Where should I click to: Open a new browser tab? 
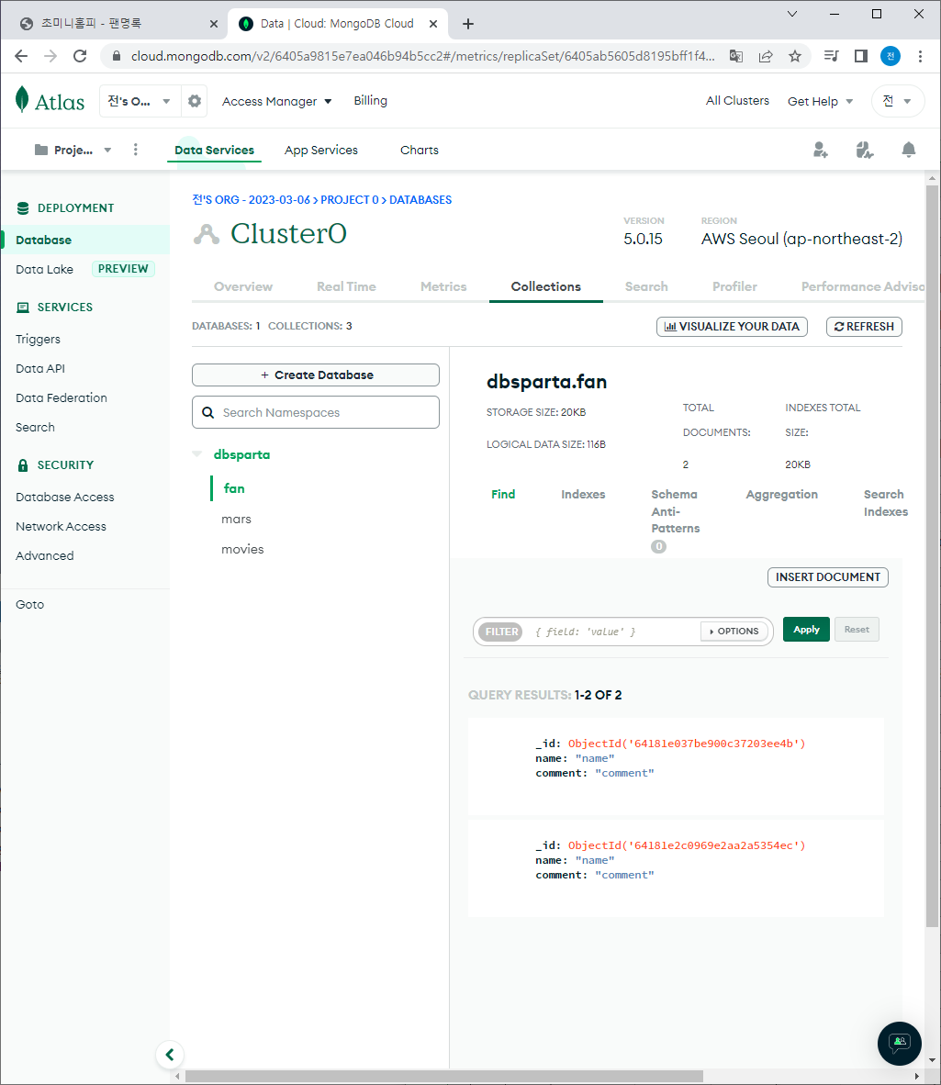pyautogui.click(x=467, y=24)
